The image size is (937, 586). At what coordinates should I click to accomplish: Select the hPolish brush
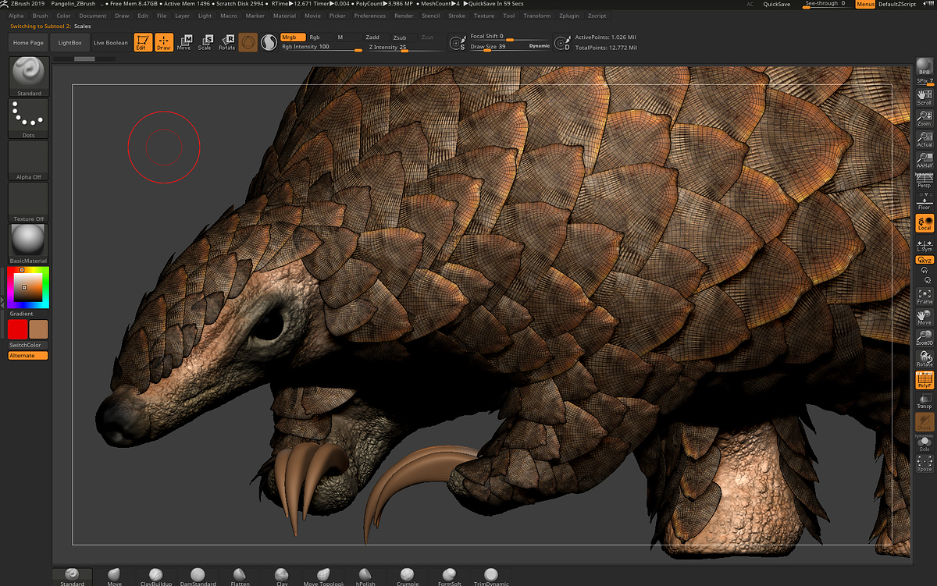pyautogui.click(x=365, y=577)
